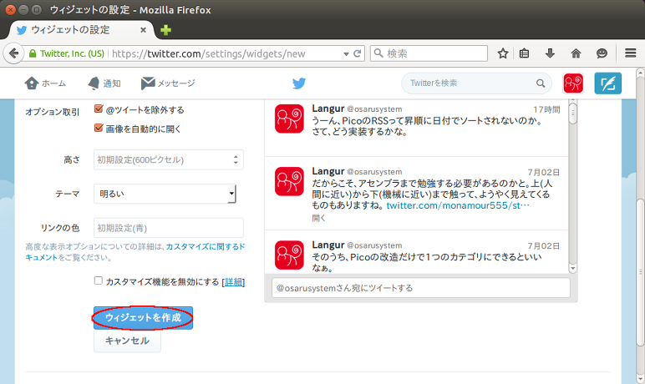Click the green lock site identity icon
This screenshot has width=645, height=384.
pyautogui.click(x=33, y=53)
